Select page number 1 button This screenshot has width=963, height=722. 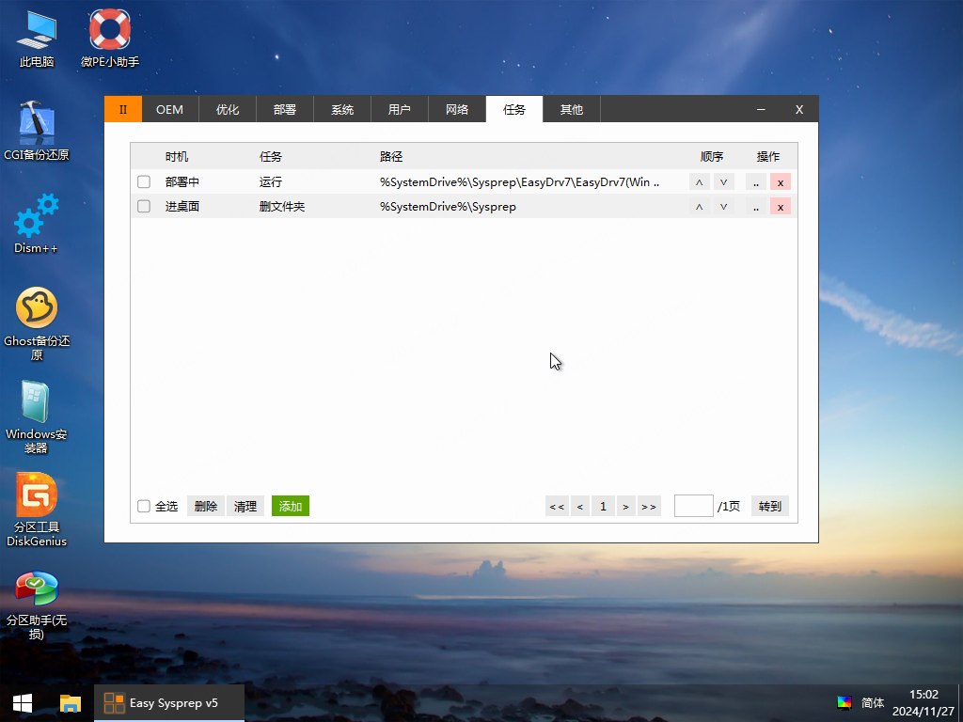click(603, 506)
